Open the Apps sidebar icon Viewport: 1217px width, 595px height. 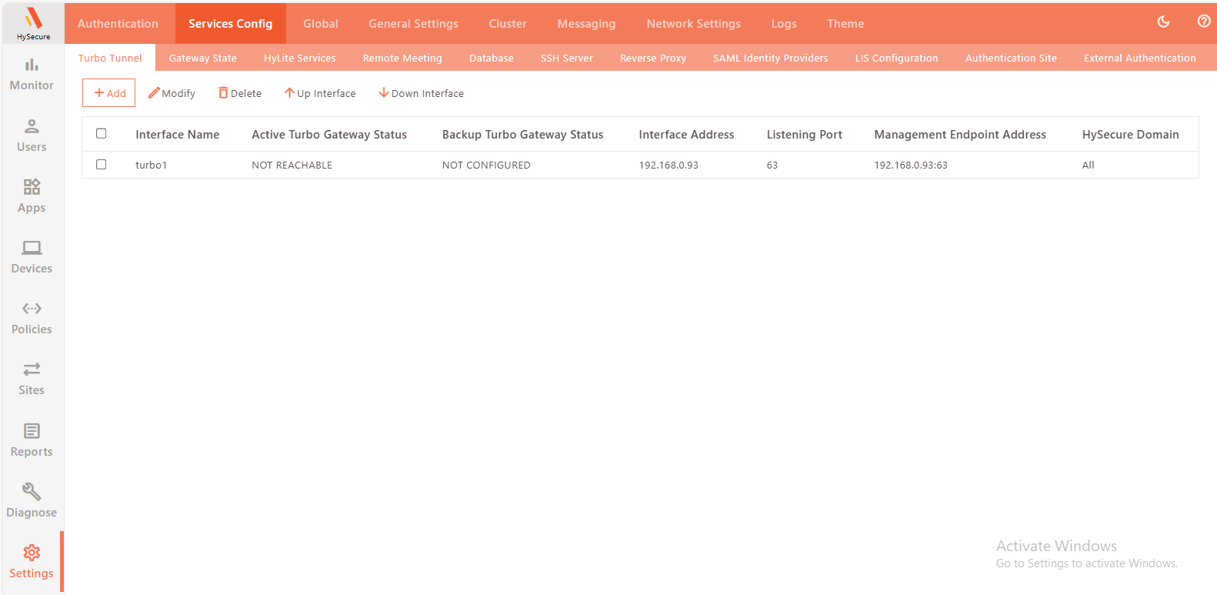32,196
